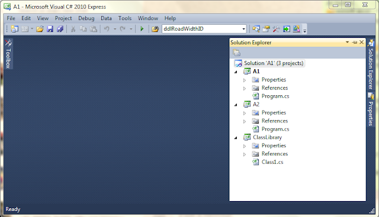
Task: Click the Properties vertical side tab
Action: coord(371,109)
